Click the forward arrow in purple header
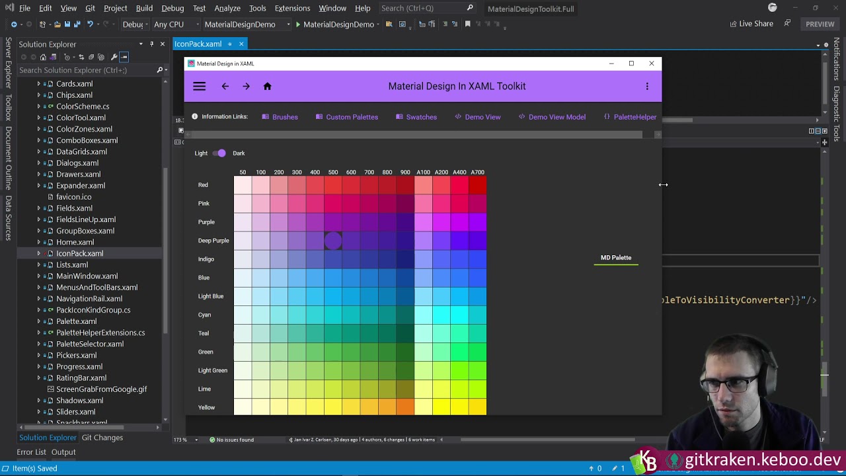Viewport: 846px width, 476px height. (246, 87)
